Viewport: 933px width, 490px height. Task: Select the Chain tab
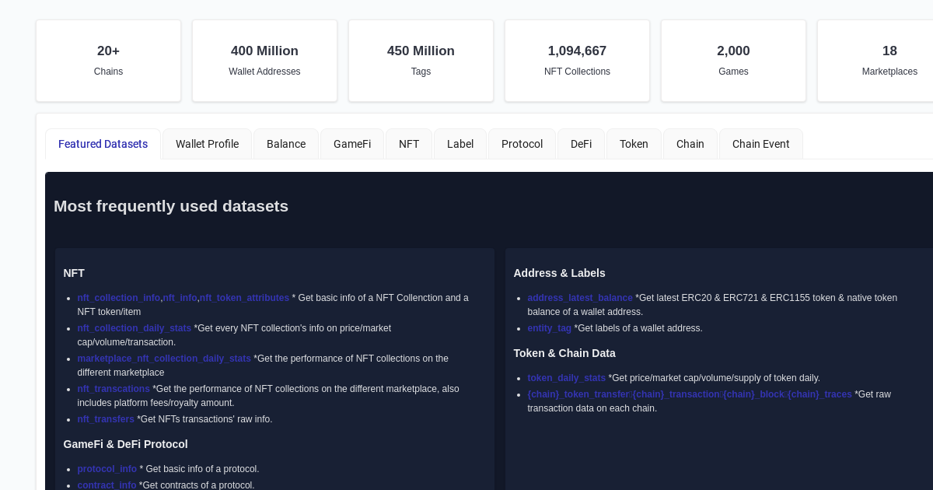click(x=690, y=144)
